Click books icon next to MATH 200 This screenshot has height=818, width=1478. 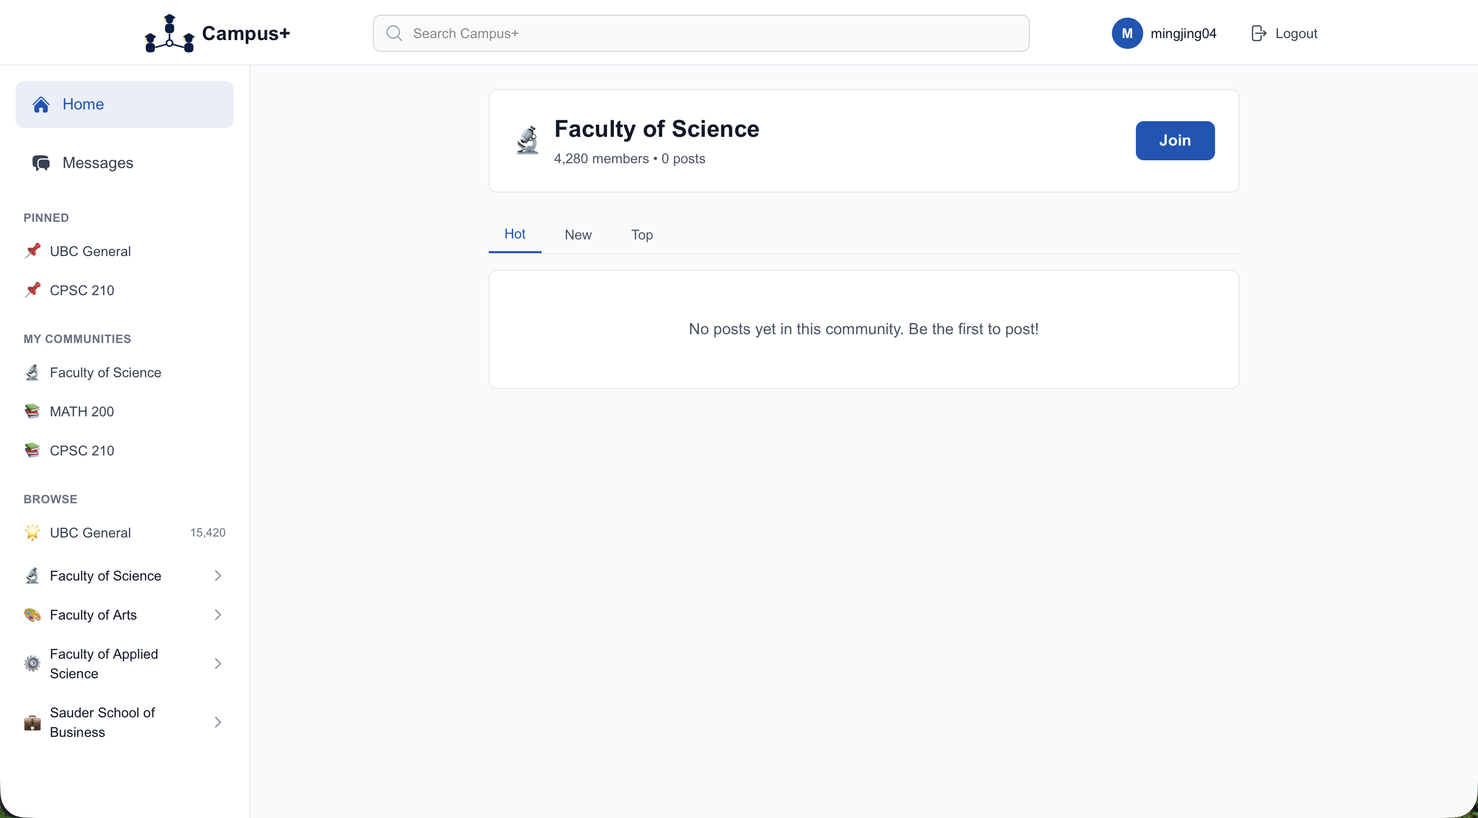[33, 411]
